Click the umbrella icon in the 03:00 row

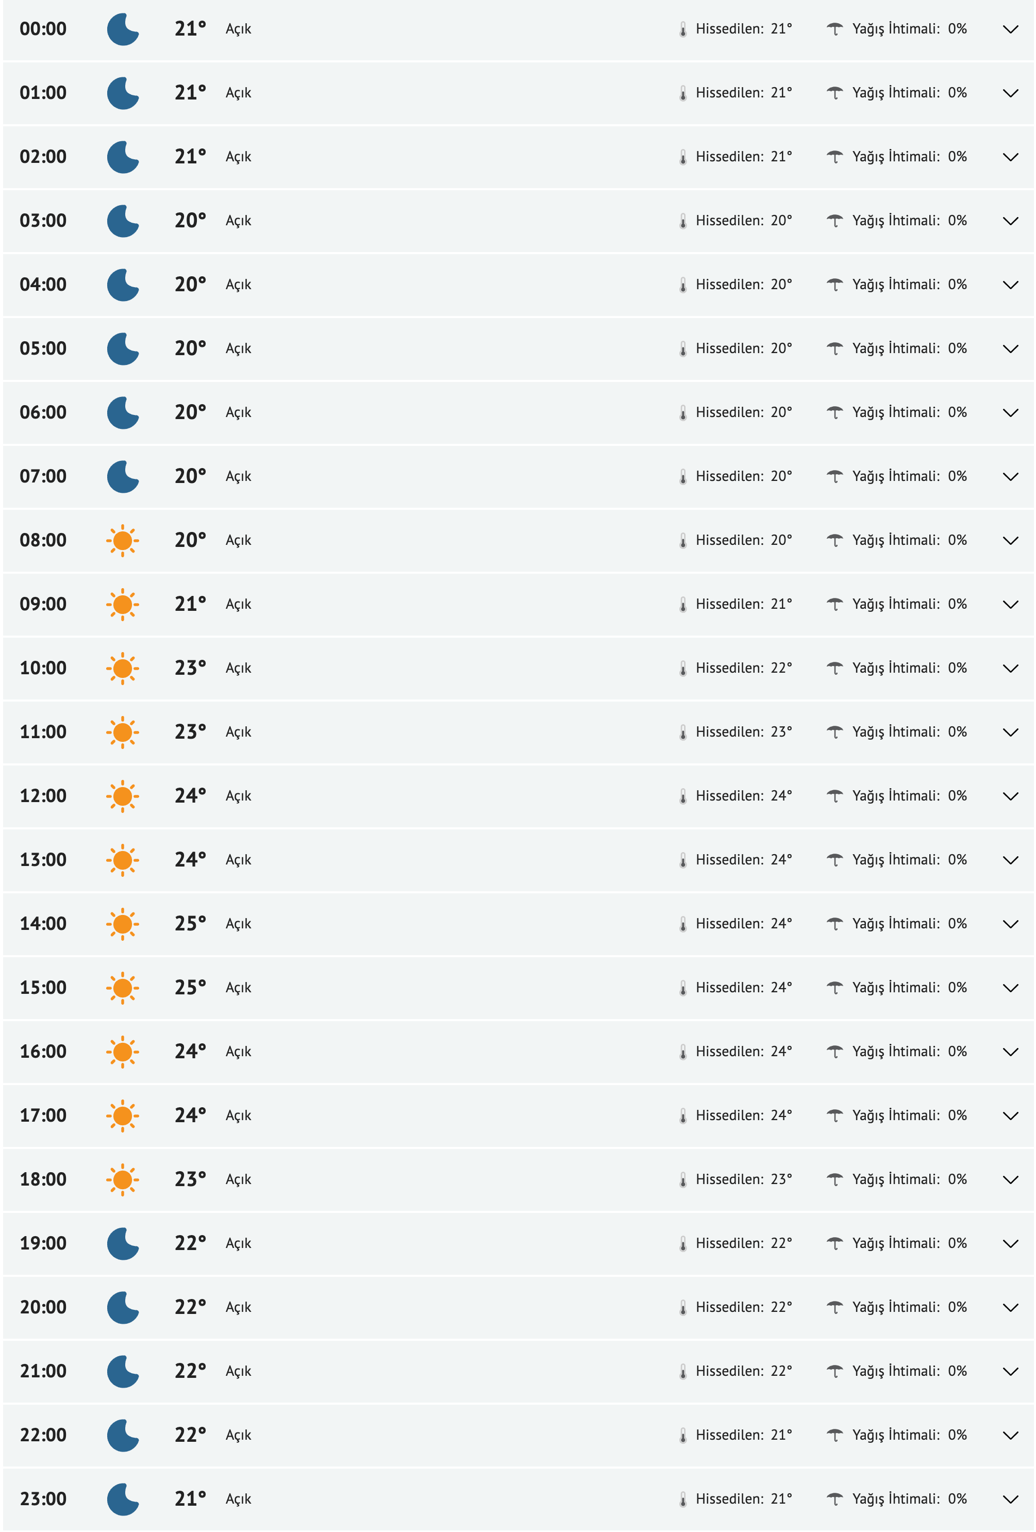[834, 221]
